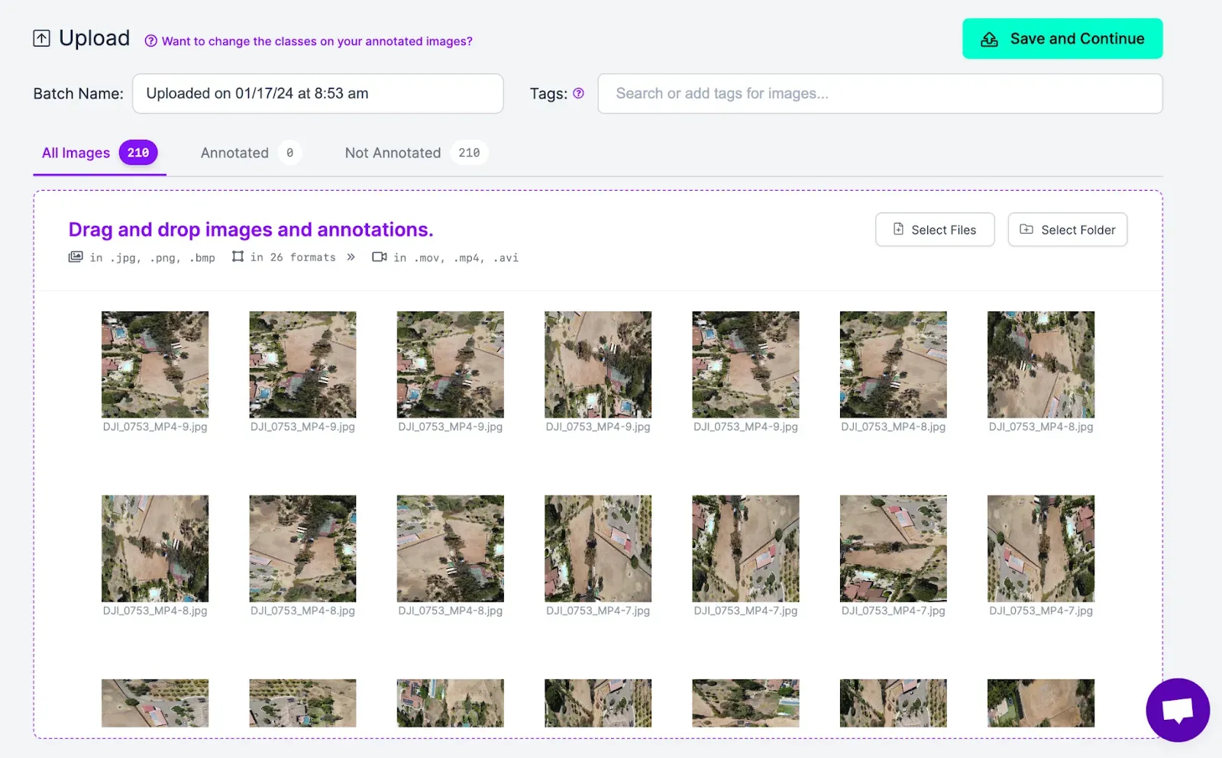Click the Select Folder button
Screen dimensions: 1222x758
[1068, 230]
